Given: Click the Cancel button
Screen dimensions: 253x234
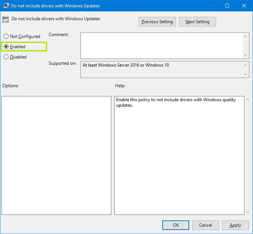Looking at the screenshot, I should coord(205,225).
